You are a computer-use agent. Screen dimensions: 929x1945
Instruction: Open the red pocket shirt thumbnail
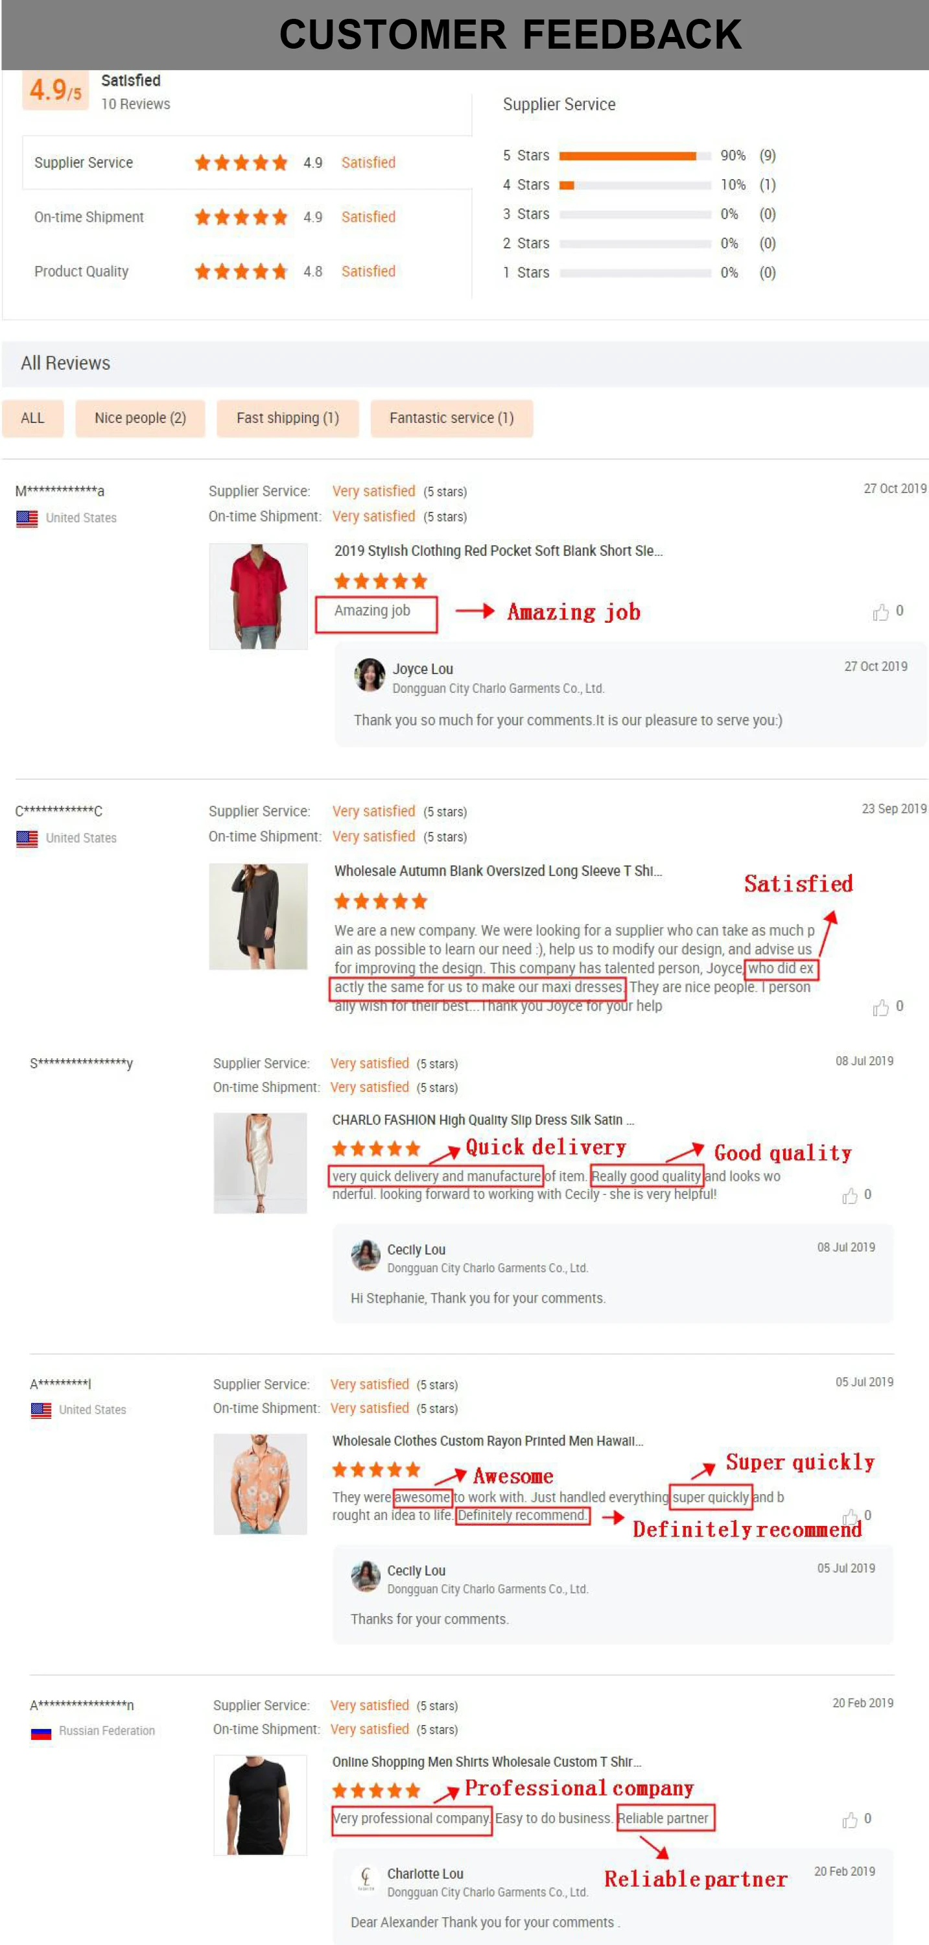click(x=258, y=596)
